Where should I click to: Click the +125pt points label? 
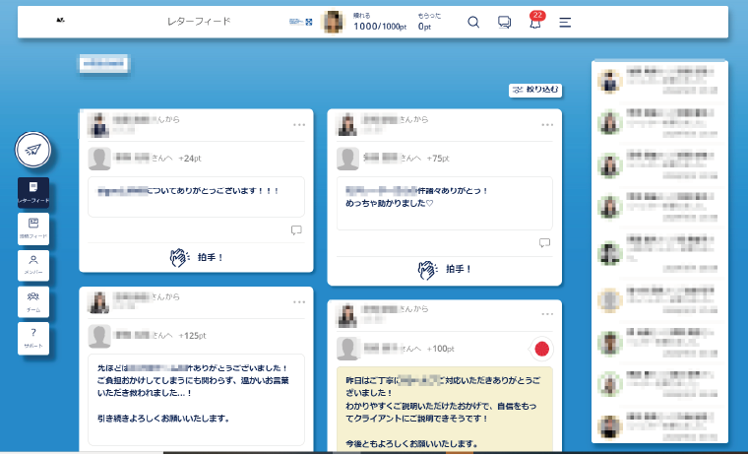(x=192, y=336)
